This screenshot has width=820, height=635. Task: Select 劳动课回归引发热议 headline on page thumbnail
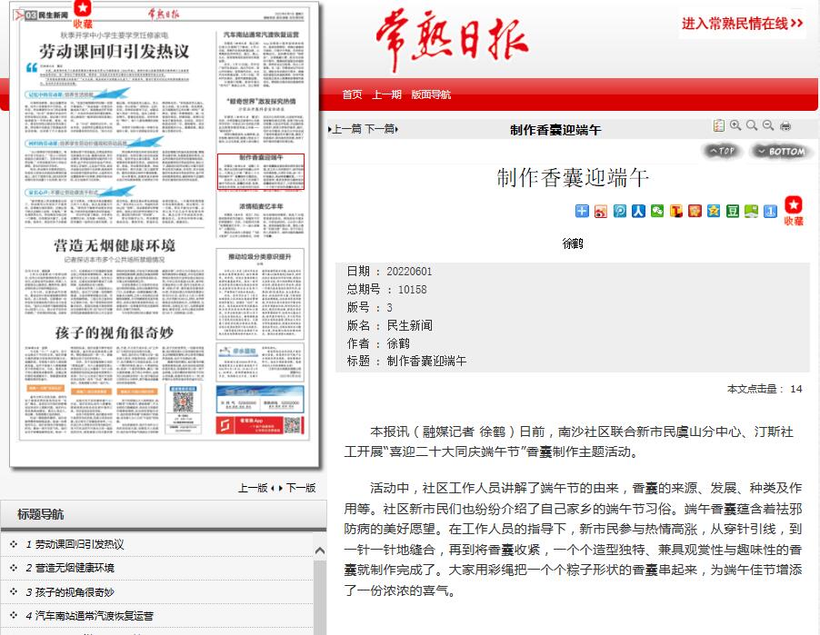(114, 51)
